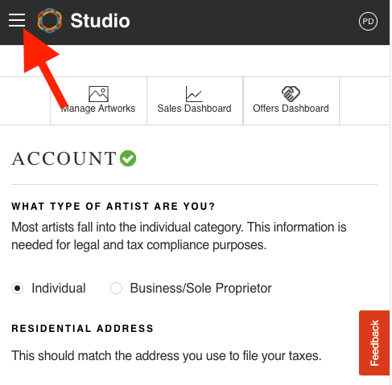This screenshot has width=392, height=385.
Task: Click the Residential Address heading
Action: 82,329
